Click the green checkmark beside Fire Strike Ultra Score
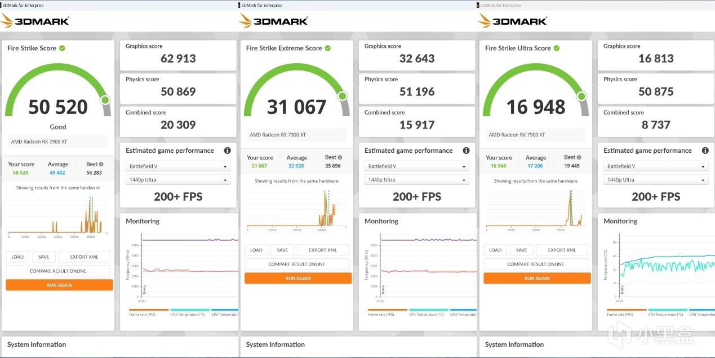Image resolution: width=715 pixels, height=358 pixels. (x=557, y=48)
